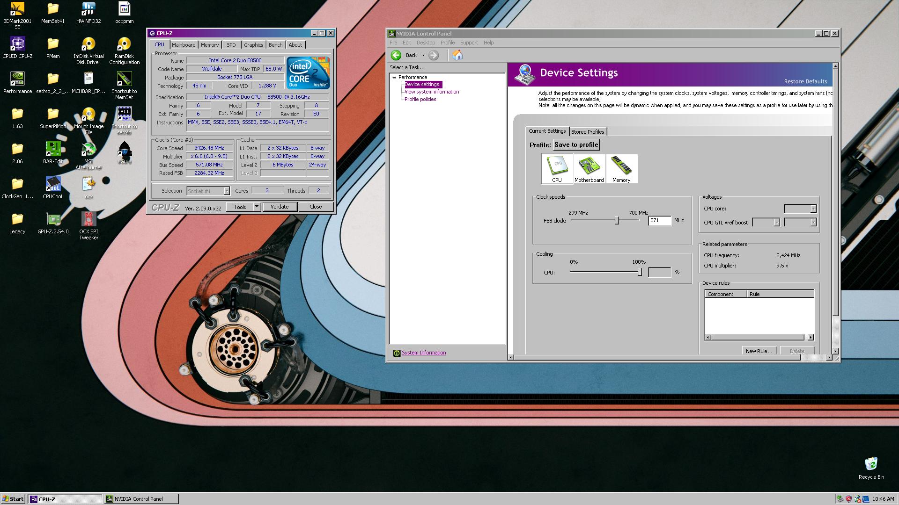Open the Graphics tab in CPU-Z
The height and width of the screenshot is (505, 899).
click(x=253, y=45)
